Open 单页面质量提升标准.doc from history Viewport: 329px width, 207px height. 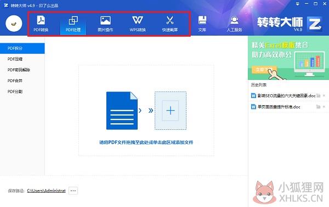279,107
